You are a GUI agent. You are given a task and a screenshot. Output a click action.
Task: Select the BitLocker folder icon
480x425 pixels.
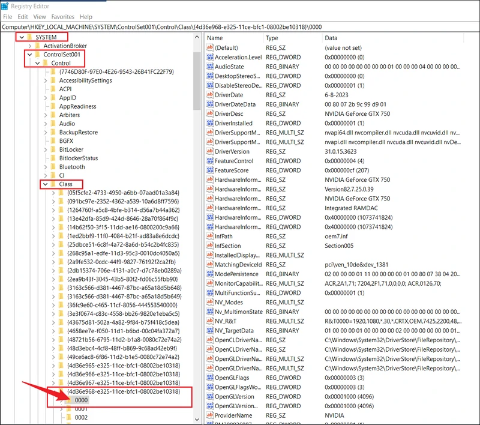click(x=53, y=149)
